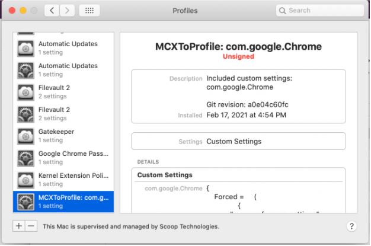Click the Settings Custom Settings row
Screen dimensions: 371x246
[238, 142]
